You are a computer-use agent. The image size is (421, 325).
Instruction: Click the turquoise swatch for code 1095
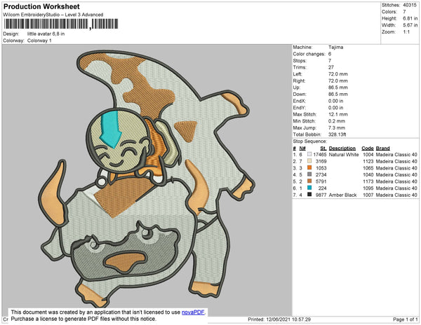tap(309, 188)
